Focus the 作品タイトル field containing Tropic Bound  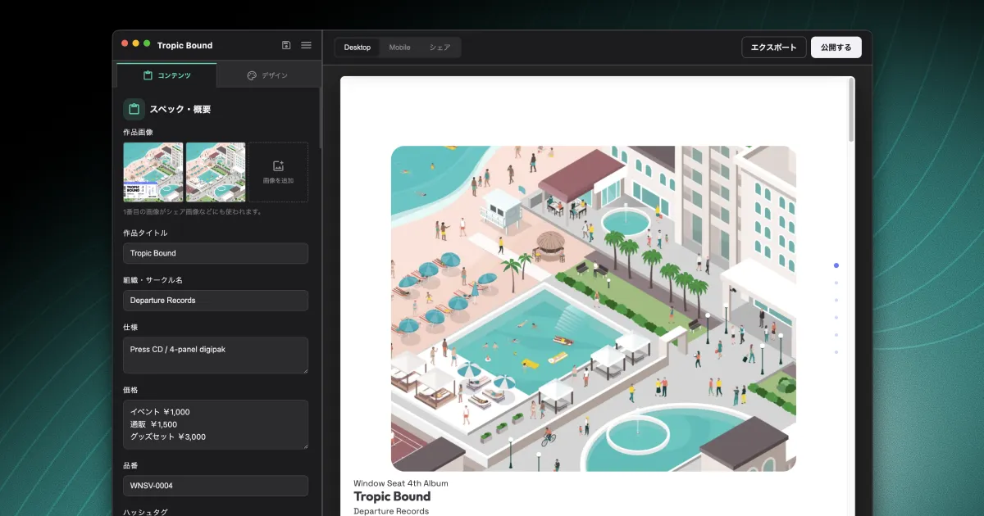[x=216, y=253]
